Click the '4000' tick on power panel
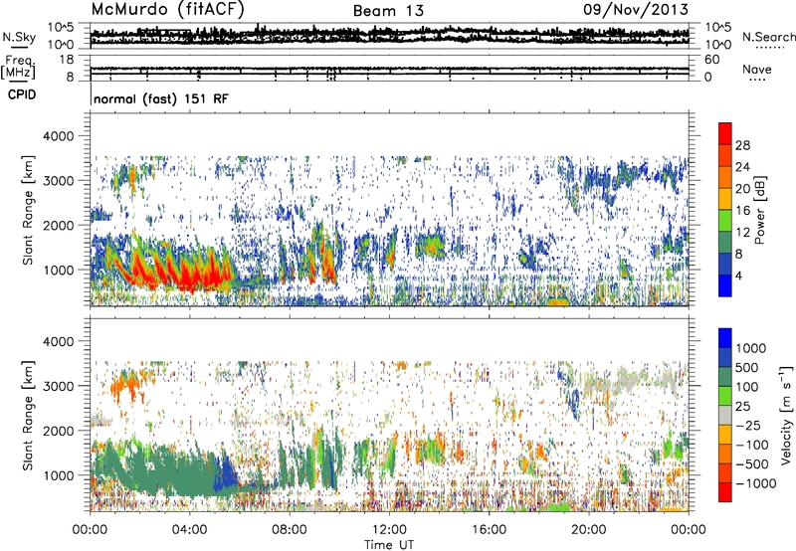The image size is (796, 551). pos(59,136)
